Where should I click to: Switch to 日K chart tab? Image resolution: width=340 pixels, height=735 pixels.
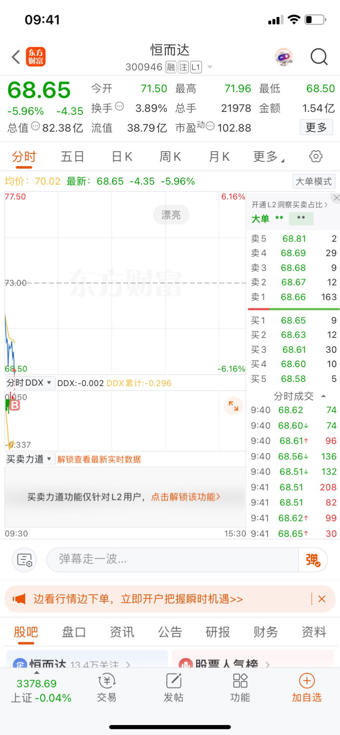coord(122,157)
